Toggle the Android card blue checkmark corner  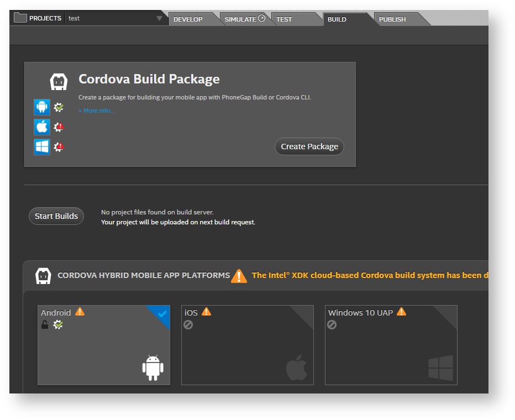tap(161, 314)
